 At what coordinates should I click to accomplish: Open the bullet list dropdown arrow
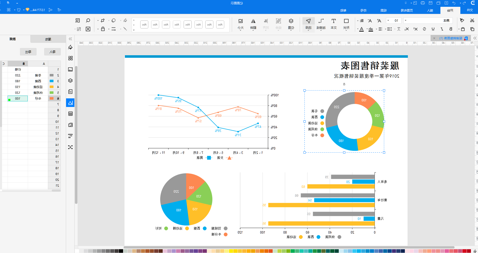click(376, 29)
